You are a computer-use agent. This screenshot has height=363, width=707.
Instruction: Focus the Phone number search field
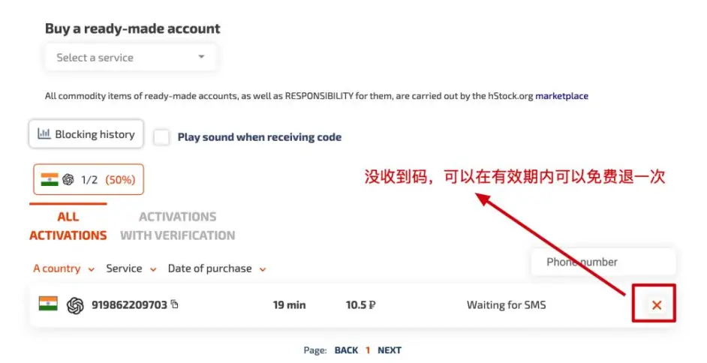point(603,262)
